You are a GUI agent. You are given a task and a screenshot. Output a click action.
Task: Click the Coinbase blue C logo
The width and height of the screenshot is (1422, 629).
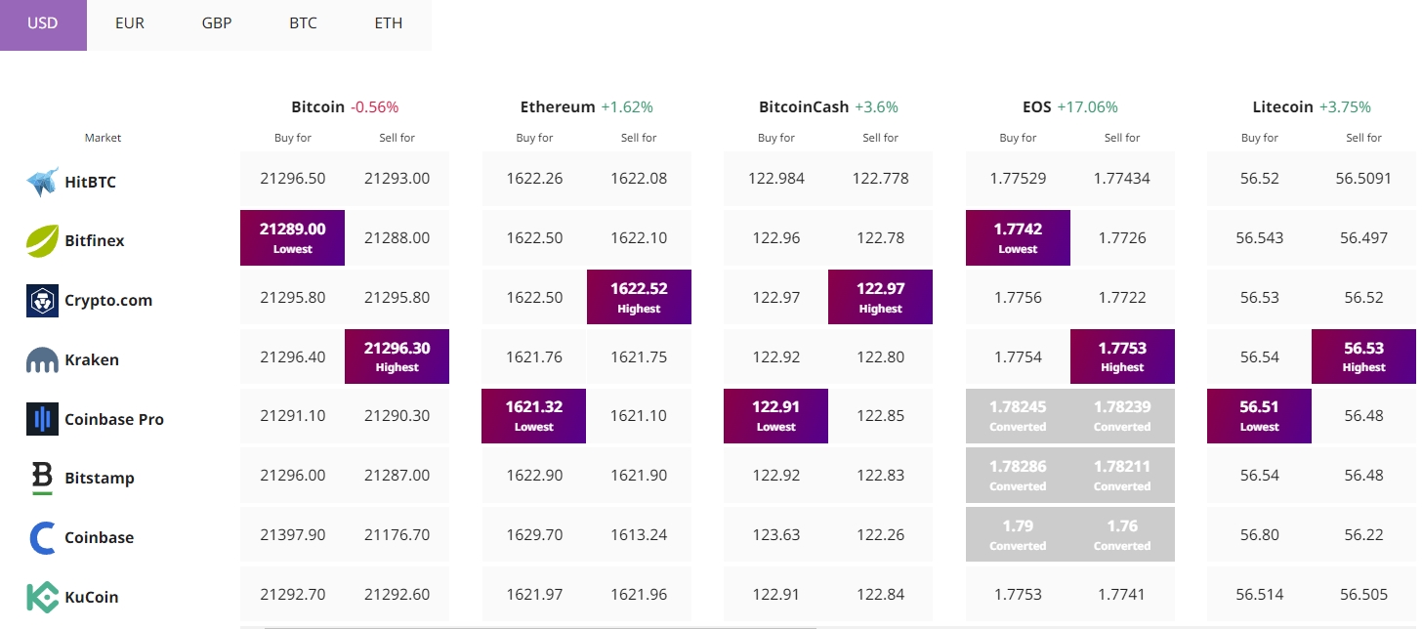coord(42,537)
